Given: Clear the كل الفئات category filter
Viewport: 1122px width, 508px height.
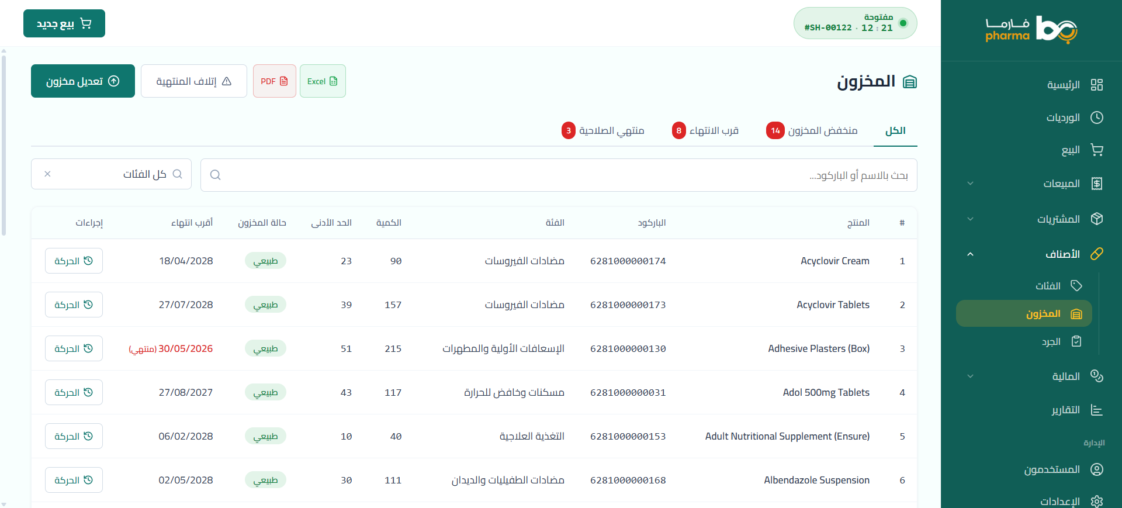Looking at the screenshot, I should (47, 174).
